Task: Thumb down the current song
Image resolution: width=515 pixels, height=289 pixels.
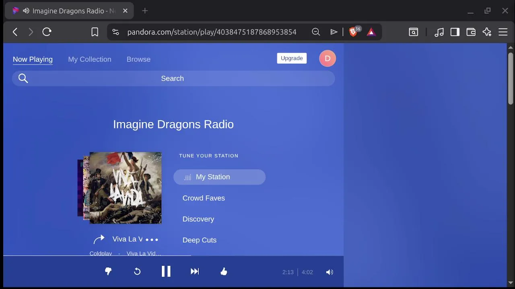Action: 108,272
